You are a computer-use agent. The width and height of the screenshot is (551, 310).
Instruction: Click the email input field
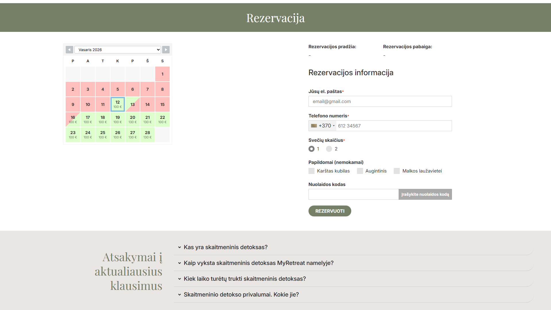click(380, 101)
